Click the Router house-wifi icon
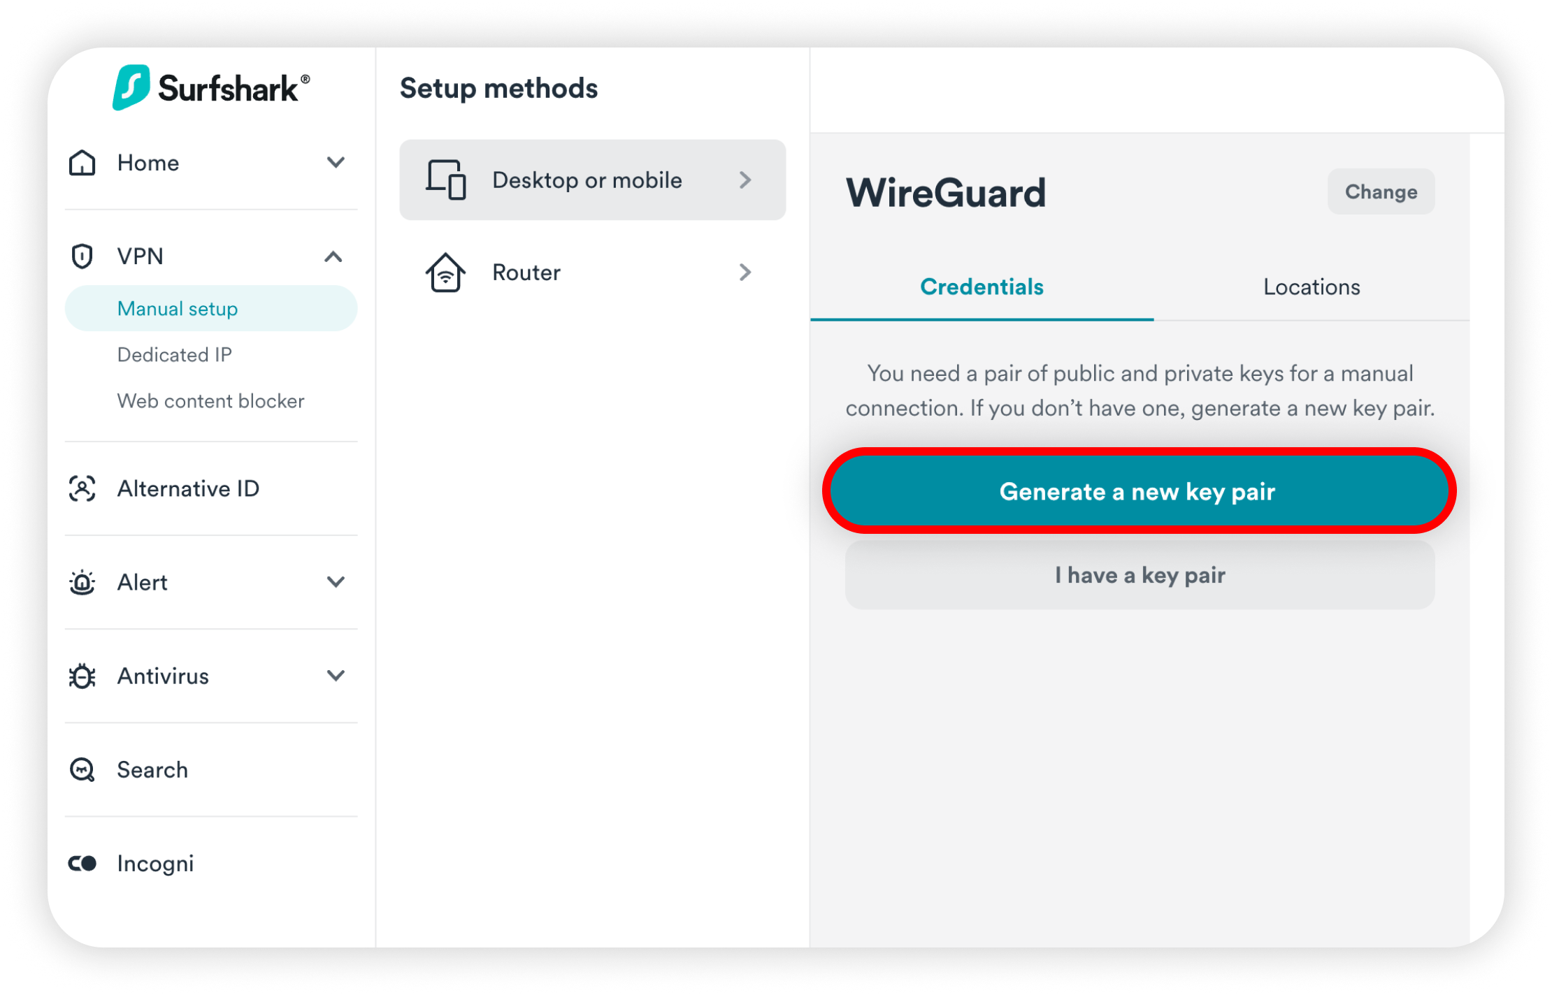 pos(445,273)
